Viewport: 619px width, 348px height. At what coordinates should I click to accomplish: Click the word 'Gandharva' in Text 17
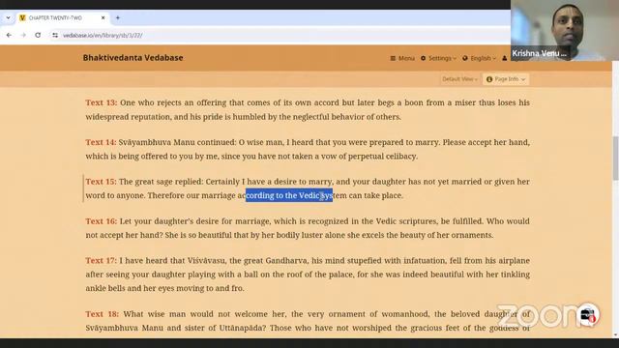click(x=287, y=260)
